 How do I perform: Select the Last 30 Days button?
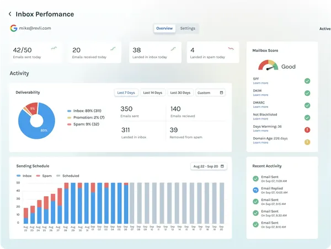(x=180, y=93)
